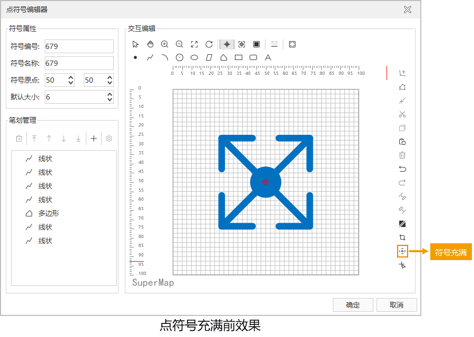
Task: Move stroke to top of list
Action: point(34,138)
